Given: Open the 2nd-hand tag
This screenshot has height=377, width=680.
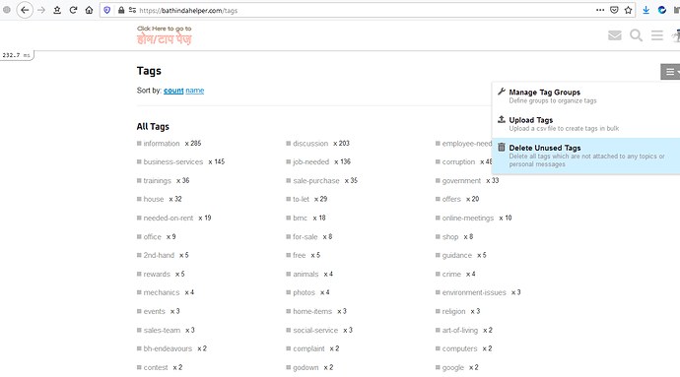Looking at the screenshot, I should pyautogui.click(x=159, y=255).
